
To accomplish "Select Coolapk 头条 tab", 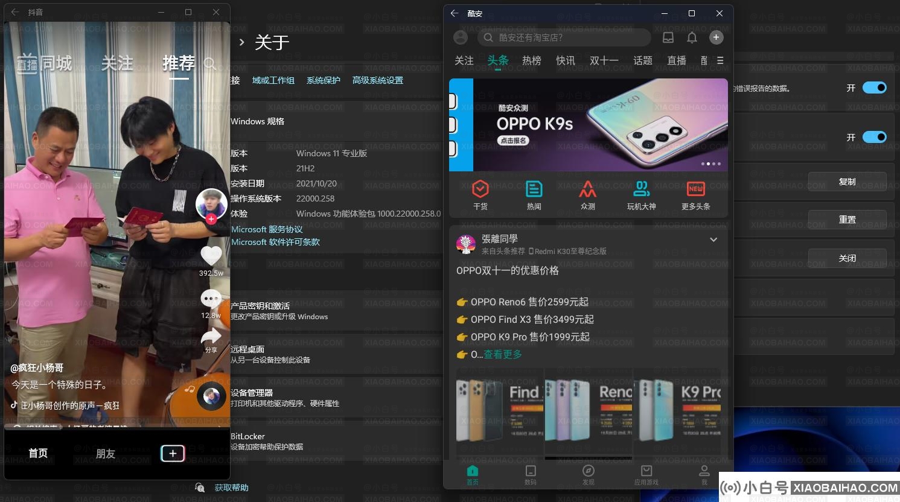I will click(x=498, y=60).
